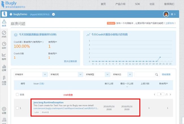Viewport: 184px width, 124px height.
Task: Open the 崩溃 crash sidebar icon
Action: [4, 23]
